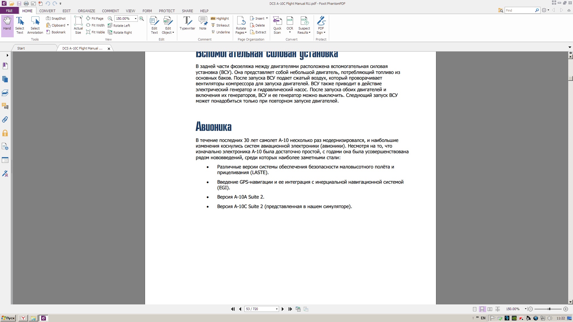Image resolution: width=573 pixels, height=322 pixels.
Task: Expand the Clipboard dropdown
Action: click(x=68, y=25)
